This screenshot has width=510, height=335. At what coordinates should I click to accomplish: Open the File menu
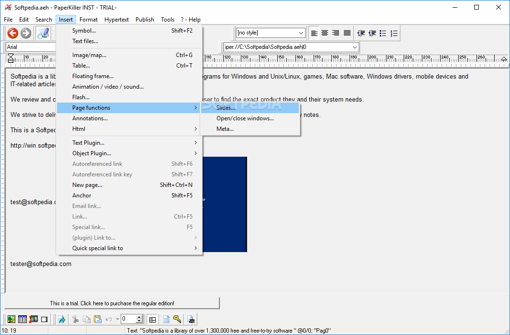8,20
